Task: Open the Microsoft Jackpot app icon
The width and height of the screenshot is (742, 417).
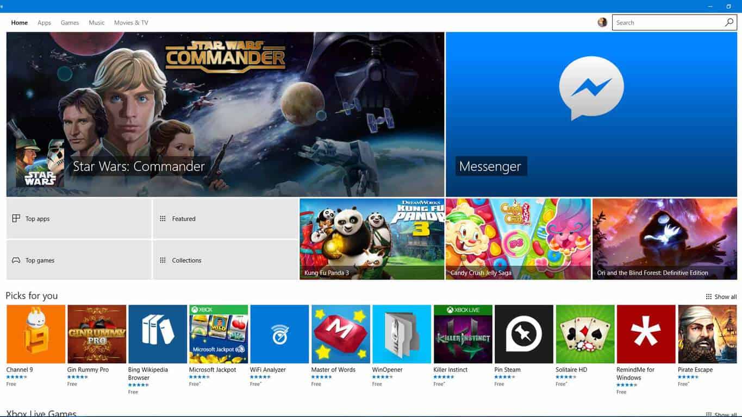Action: [219, 334]
